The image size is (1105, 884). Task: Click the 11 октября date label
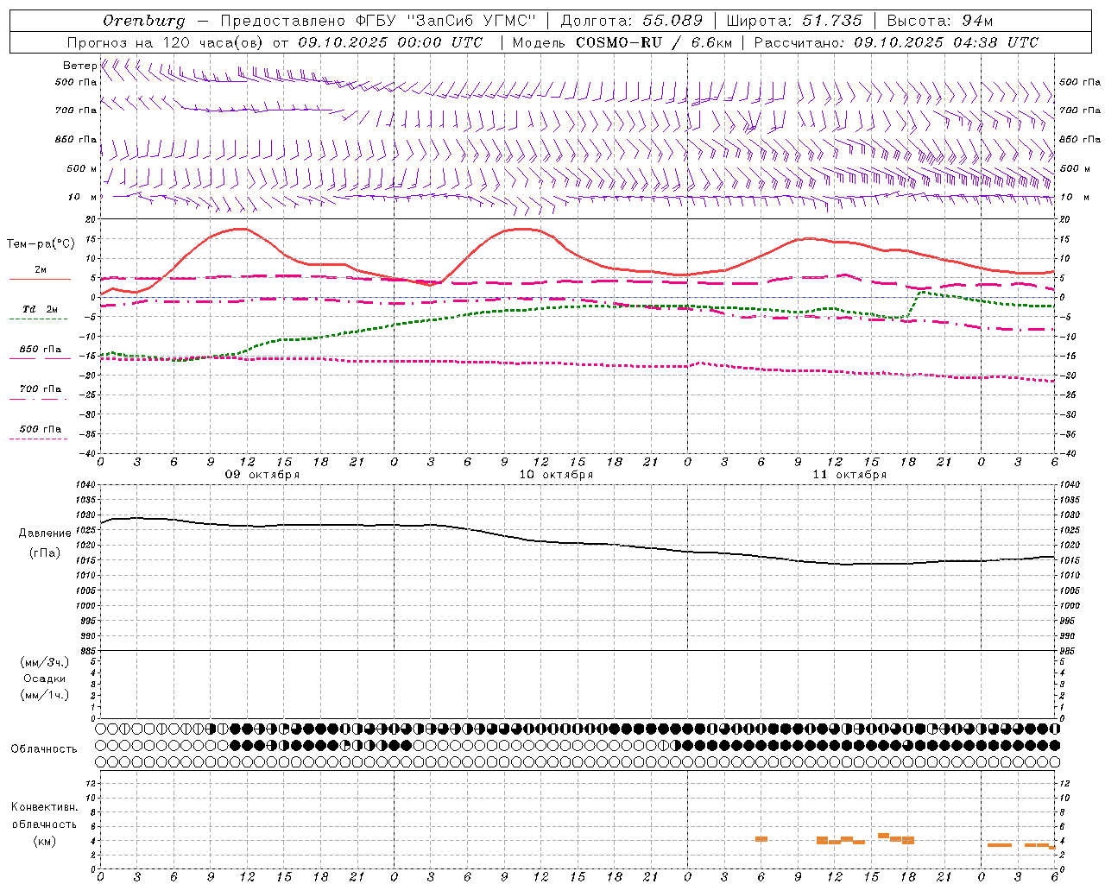tap(849, 475)
